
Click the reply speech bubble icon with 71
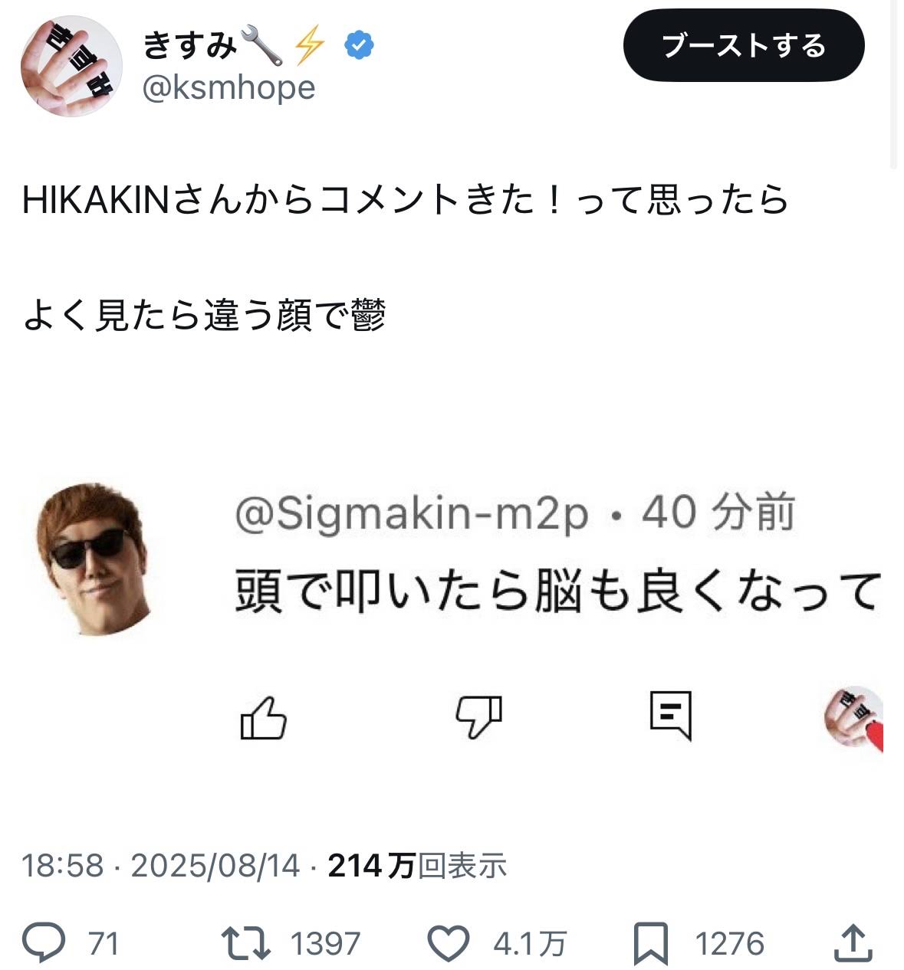(x=44, y=942)
